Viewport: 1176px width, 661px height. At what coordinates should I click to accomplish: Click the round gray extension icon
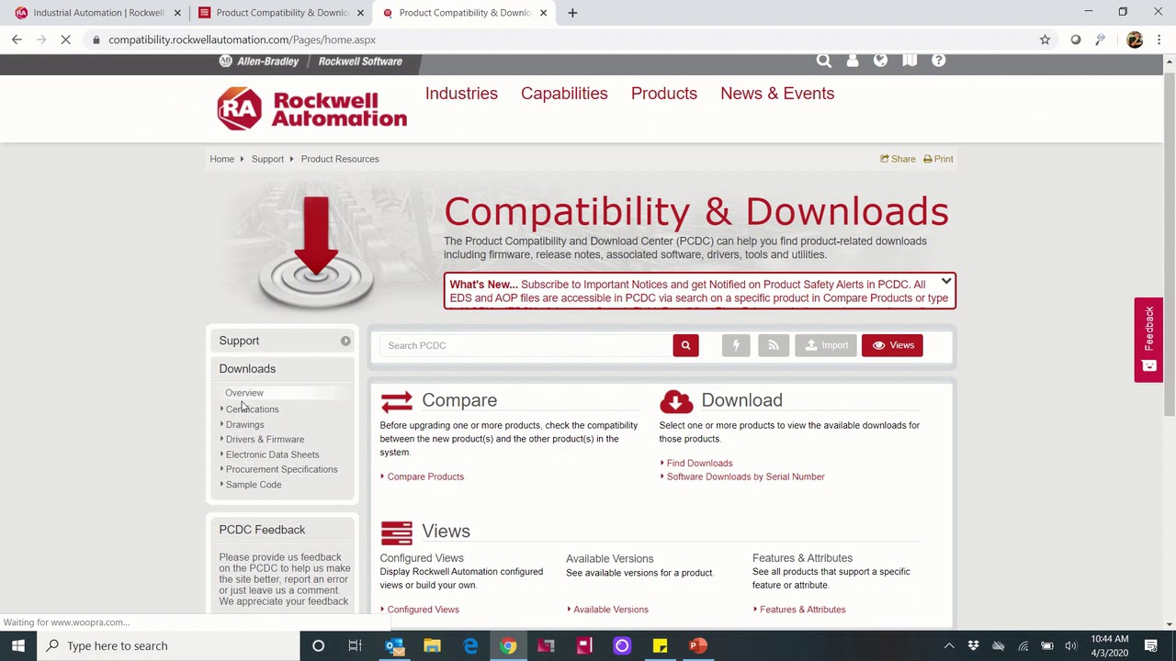pyautogui.click(x=1076, y=39)
